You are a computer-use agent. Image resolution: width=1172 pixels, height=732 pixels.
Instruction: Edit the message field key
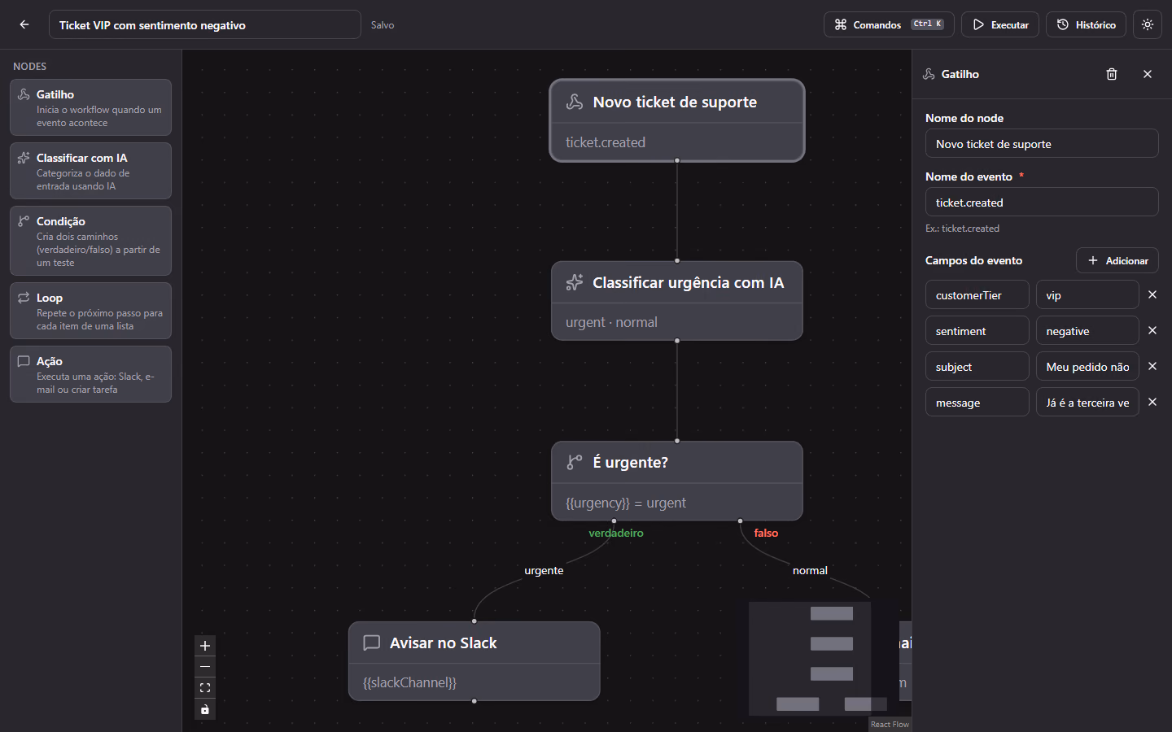pos(977,402)
